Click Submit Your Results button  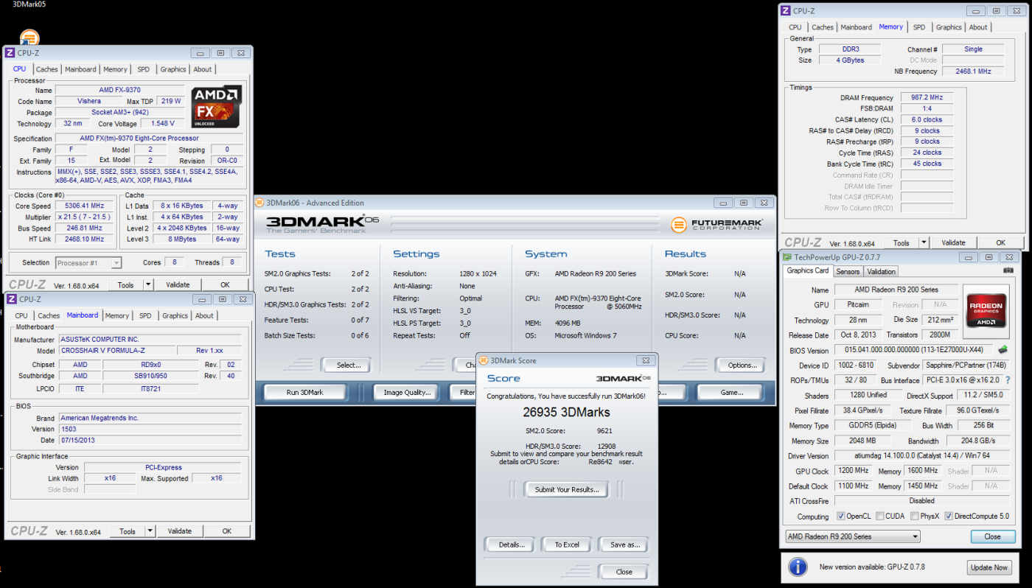pos(567,489)
